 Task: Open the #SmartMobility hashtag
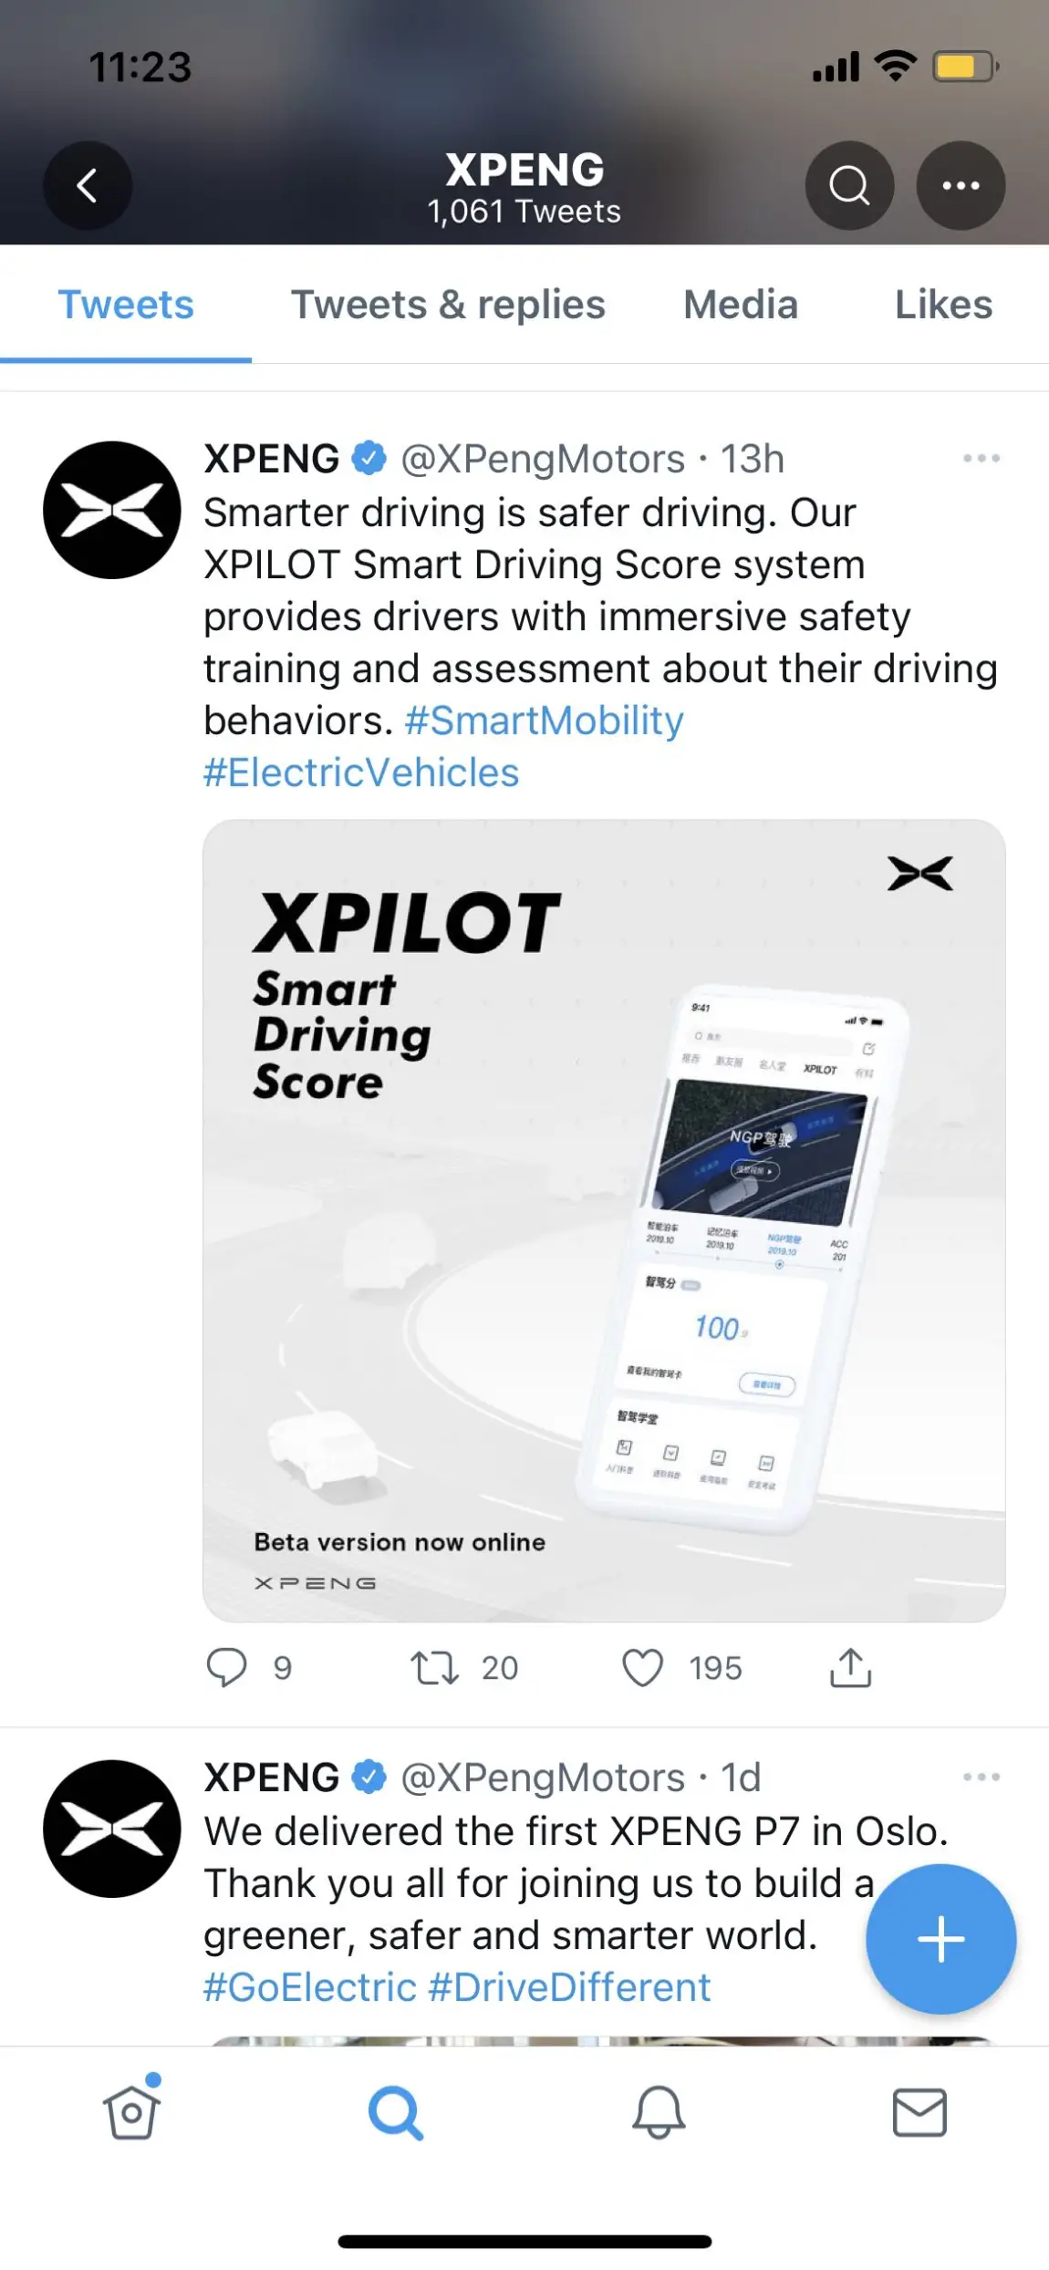pos(544,720)
